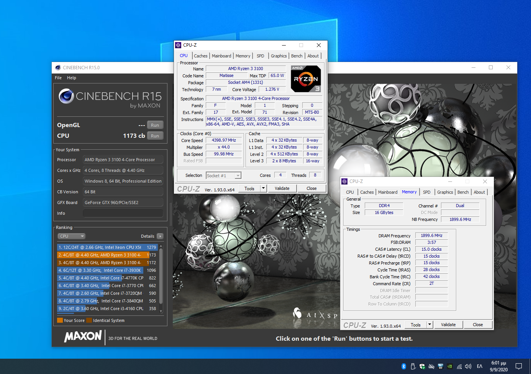531x374 pixels.
Task: Switch to Mainboard tab in CPU-Z Memory window
Action: click(x=388, y=192)
